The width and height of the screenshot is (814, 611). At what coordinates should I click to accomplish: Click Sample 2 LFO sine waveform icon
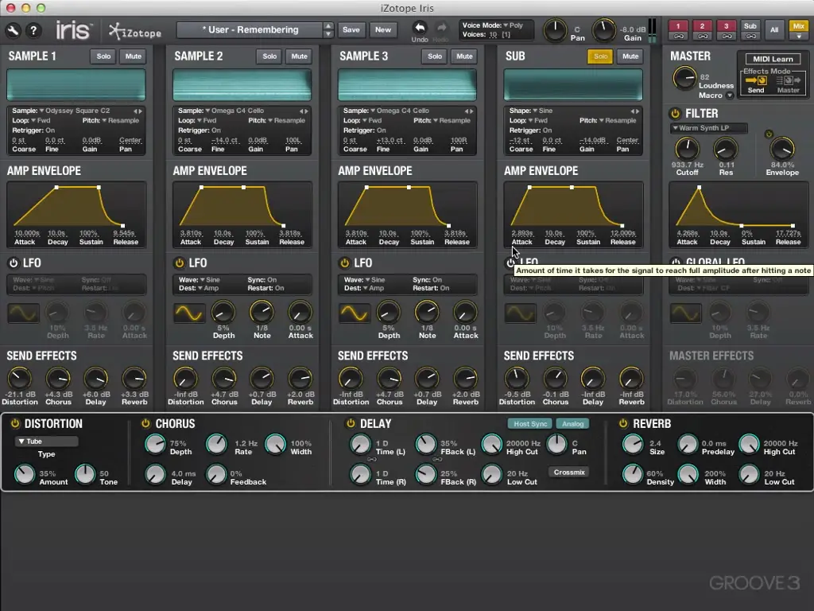coord(189,313)
